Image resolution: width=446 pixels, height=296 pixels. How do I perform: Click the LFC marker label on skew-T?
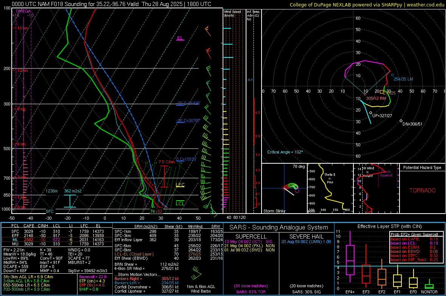tap(180, 185)
